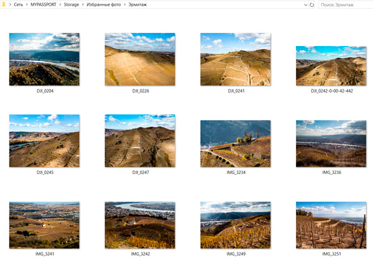Viewport: 373px width, 258px height.
Task: Click in the Поиск: Эрмитаж search box
Action: coord(345,5)
